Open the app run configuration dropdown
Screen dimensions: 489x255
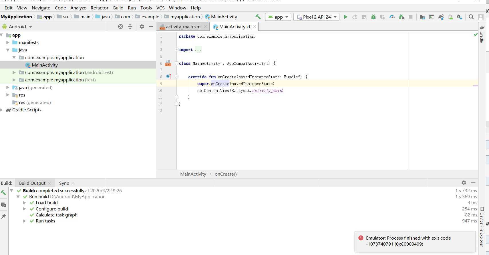(x=278, y=17)
